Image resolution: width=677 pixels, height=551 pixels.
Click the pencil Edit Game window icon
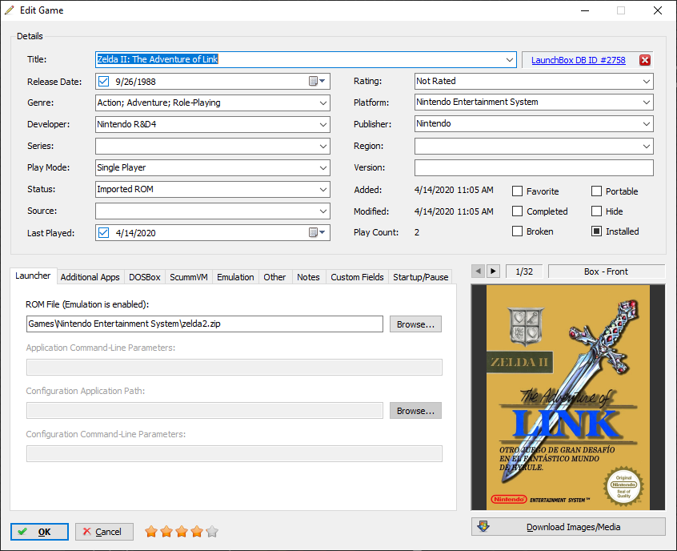(x=9, y=10)
